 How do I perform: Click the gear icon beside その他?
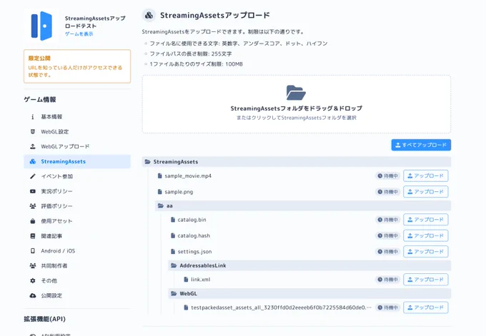33,280
